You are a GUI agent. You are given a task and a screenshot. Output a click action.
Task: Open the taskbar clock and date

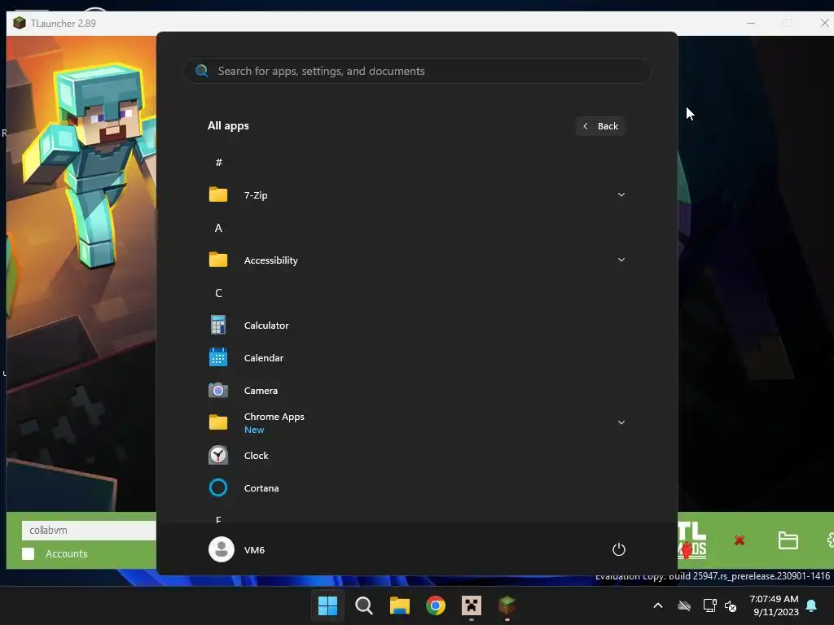(x=774, y=605)
